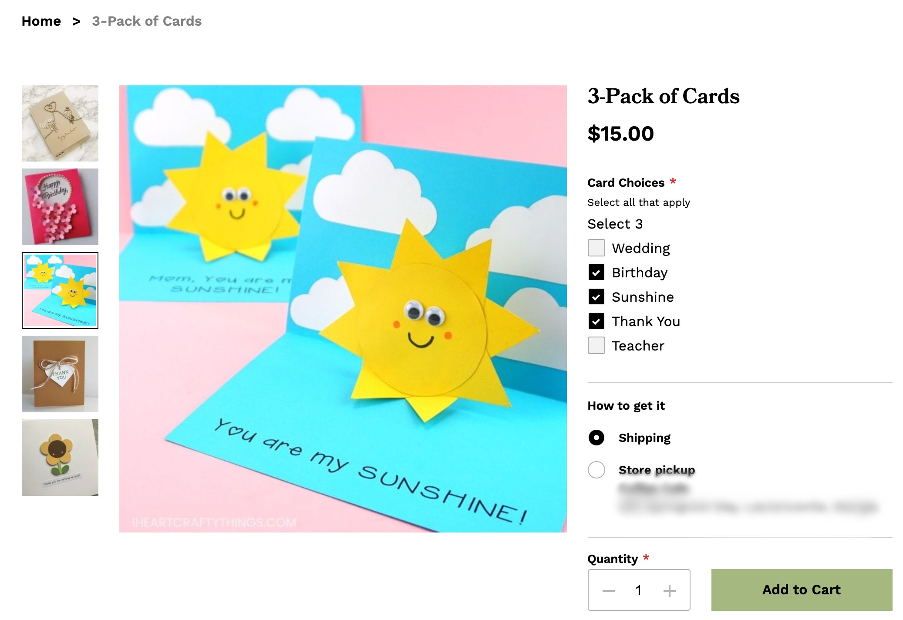View the pink Happy Birthday card thumbnail
Screen dimensions: 903x620
(60, 207)
